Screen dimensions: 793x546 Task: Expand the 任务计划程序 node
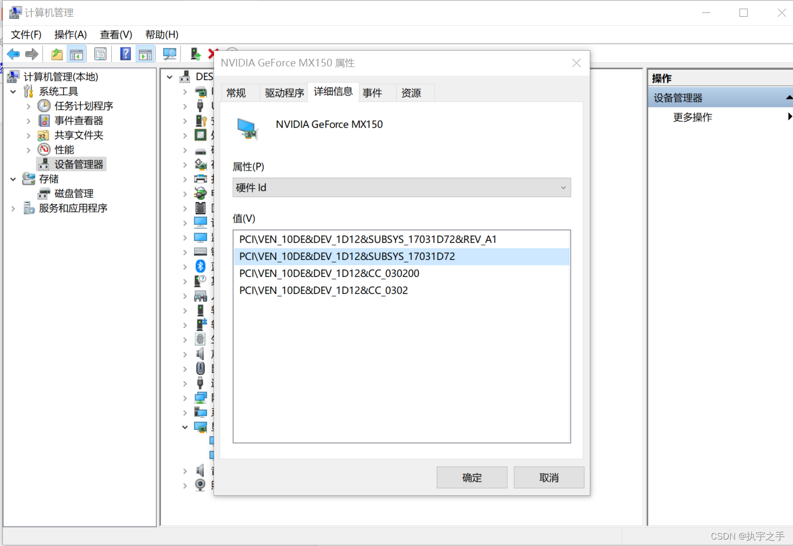pos(28,106)
